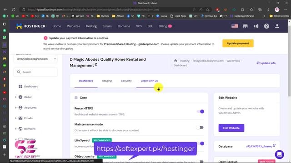Viewport: 291px width, 163px height.
Task: Open the Canva bookmark
Action: 161,16
